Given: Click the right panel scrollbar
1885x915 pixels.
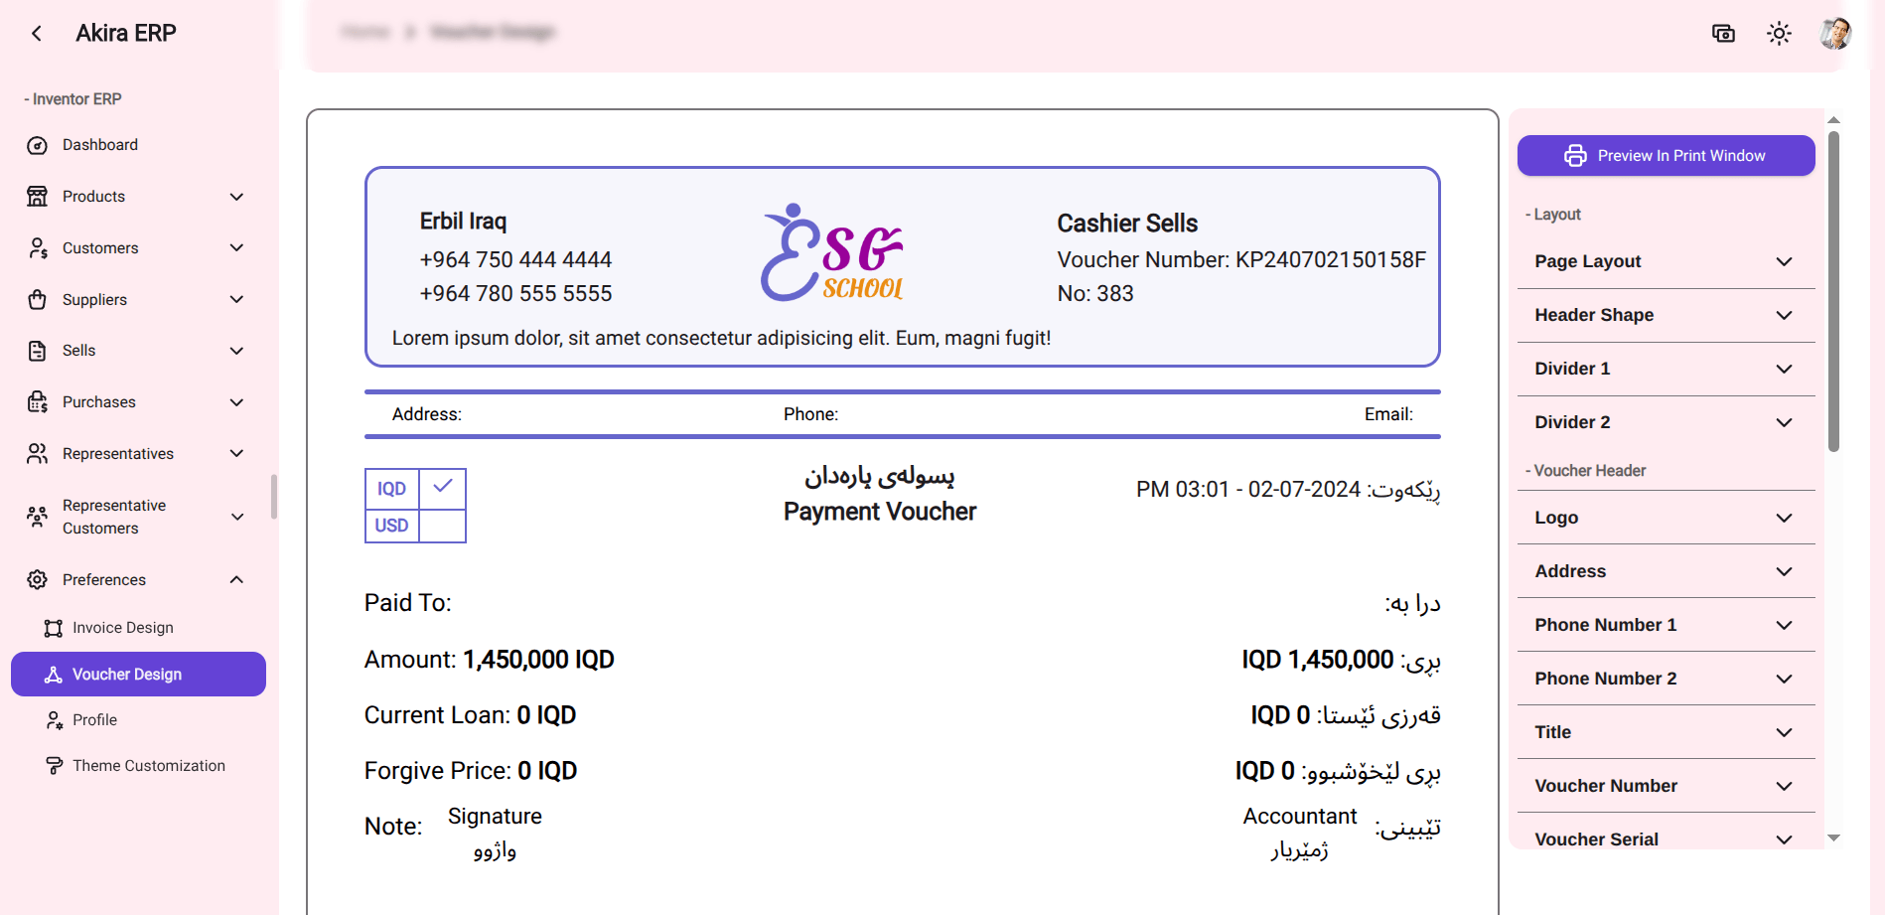Looking at the screenshot, I should (x=1833, y=291).
